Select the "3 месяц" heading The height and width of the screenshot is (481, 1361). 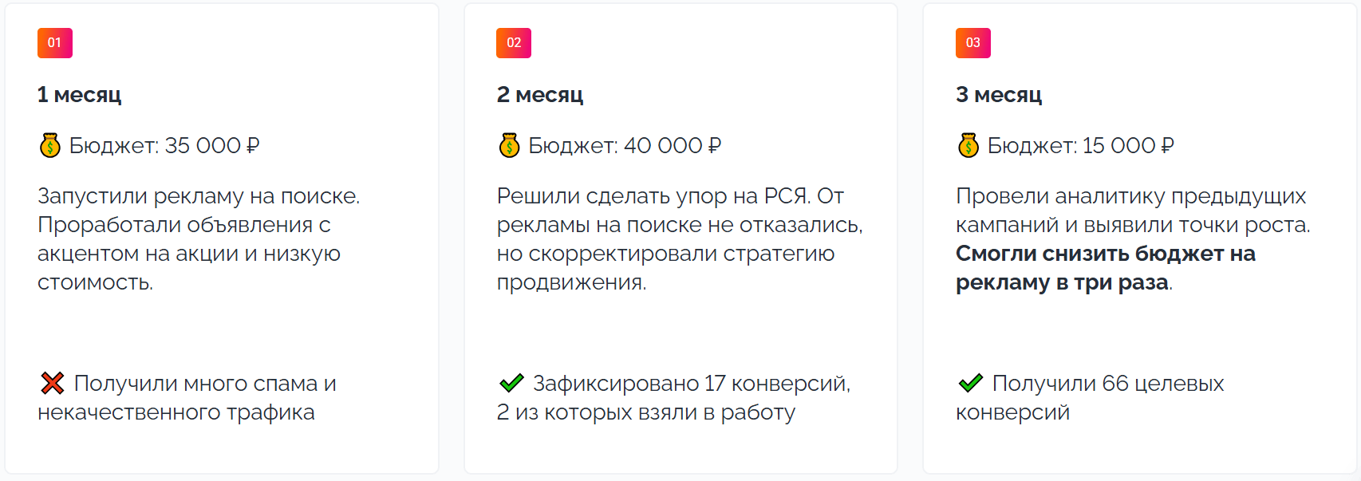coord(999,95)
